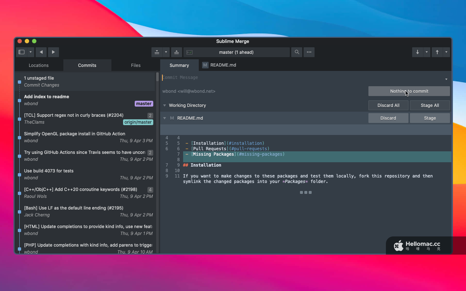This screenshot has width=466, height=291.
Task: Click file count badge 4 on C++ commit
Action: [x=150, y=190]
